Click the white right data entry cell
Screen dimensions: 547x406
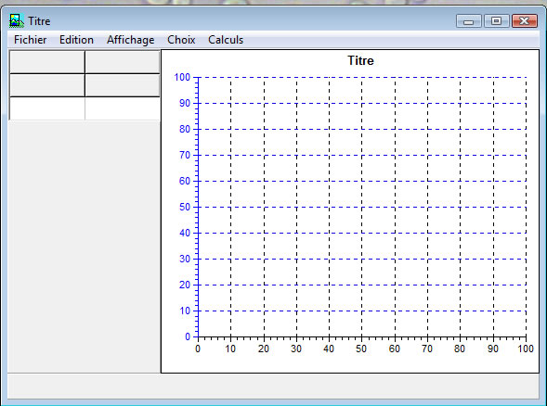(x=123, y=108)
